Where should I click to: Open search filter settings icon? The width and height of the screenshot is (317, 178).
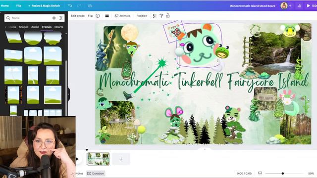coord(60,18)
